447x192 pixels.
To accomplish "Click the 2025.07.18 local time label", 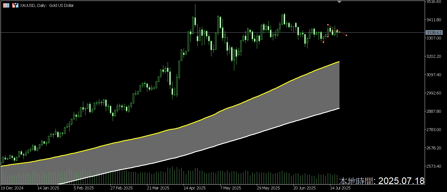I will click(x=382, y=181).
